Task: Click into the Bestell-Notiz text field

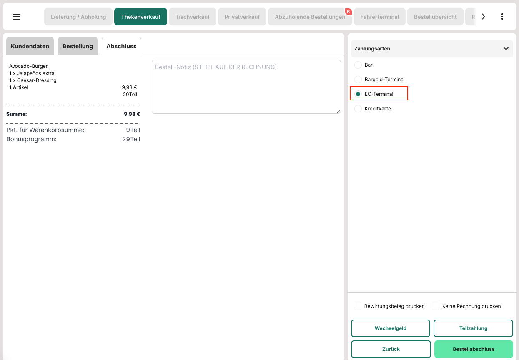Action: pos(246,87)
